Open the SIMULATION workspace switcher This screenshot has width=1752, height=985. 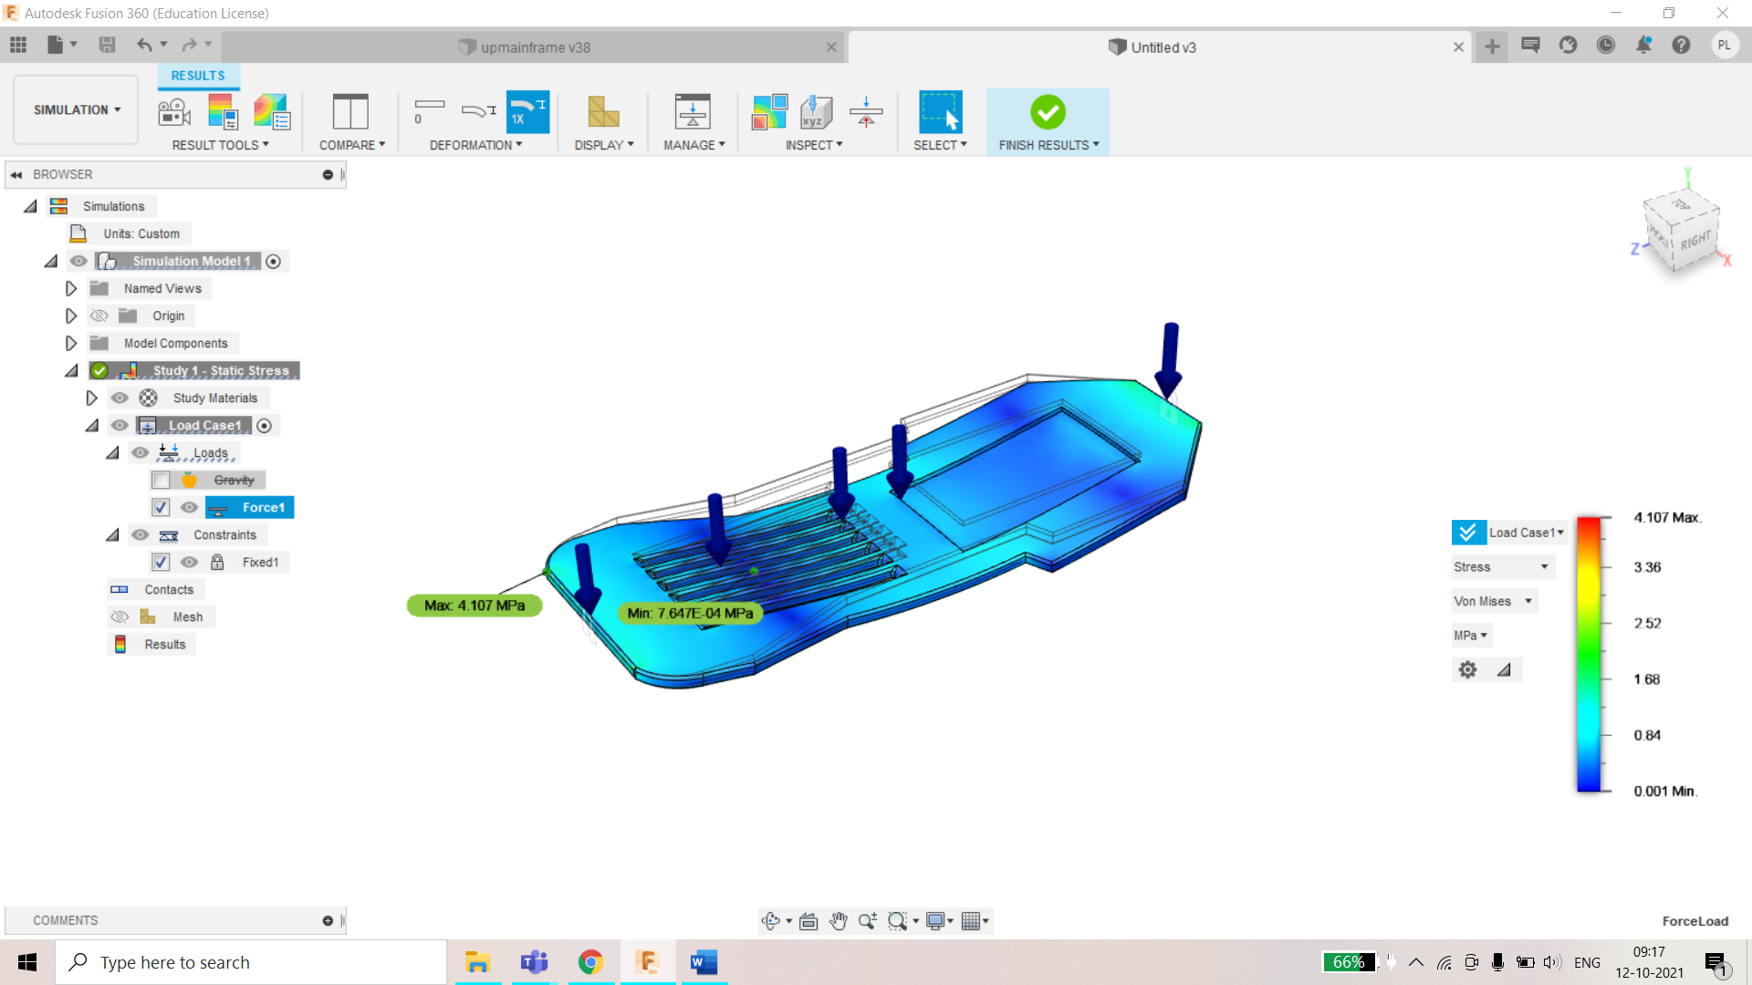(75, 109)
